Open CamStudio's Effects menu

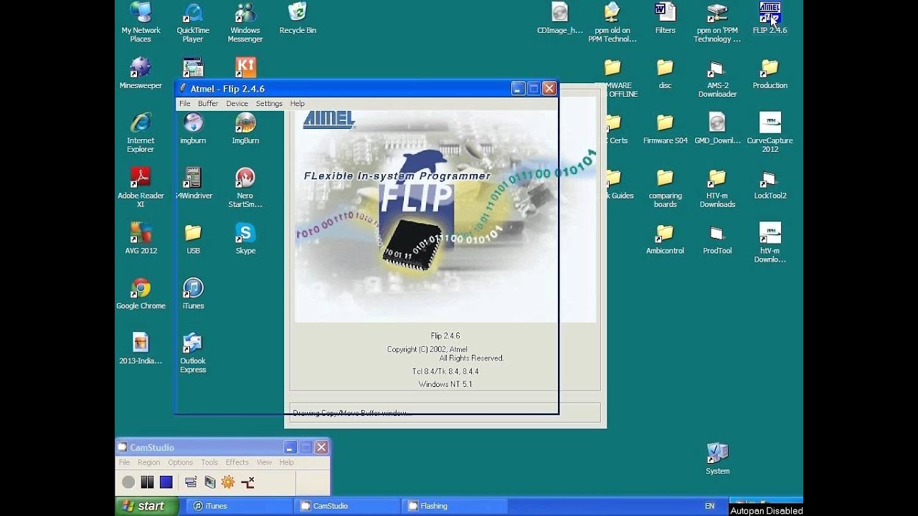tap(237, 462)
